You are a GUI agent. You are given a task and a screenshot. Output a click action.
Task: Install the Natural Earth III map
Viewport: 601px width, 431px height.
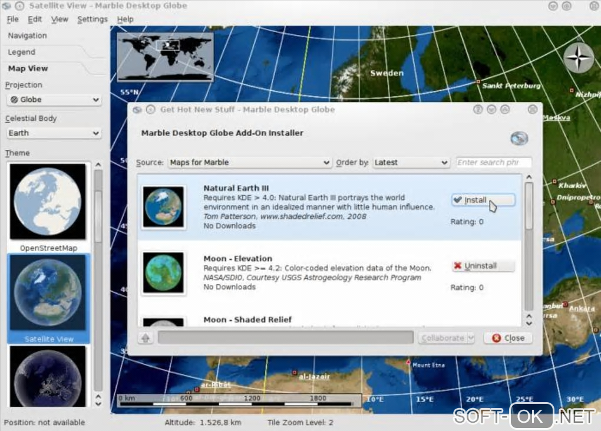click(x=483, y=200)
